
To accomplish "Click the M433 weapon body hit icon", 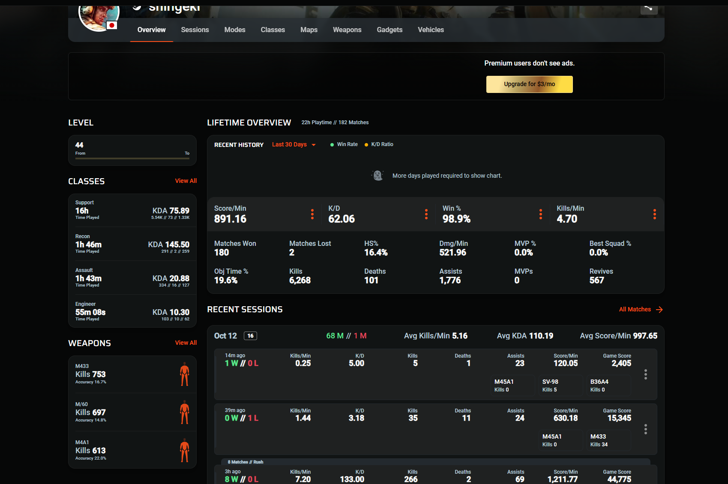I will [184, 374].
